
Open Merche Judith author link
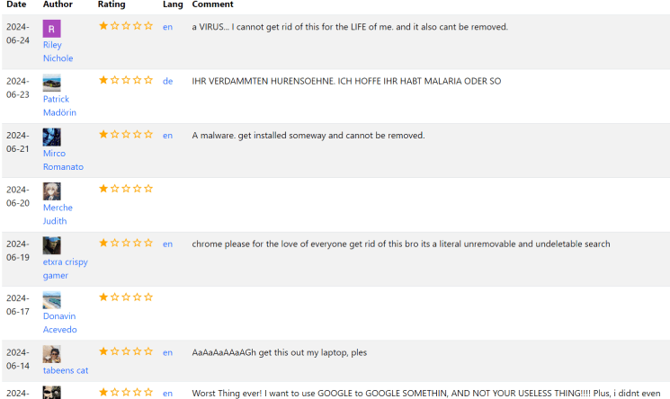[58, 214]
